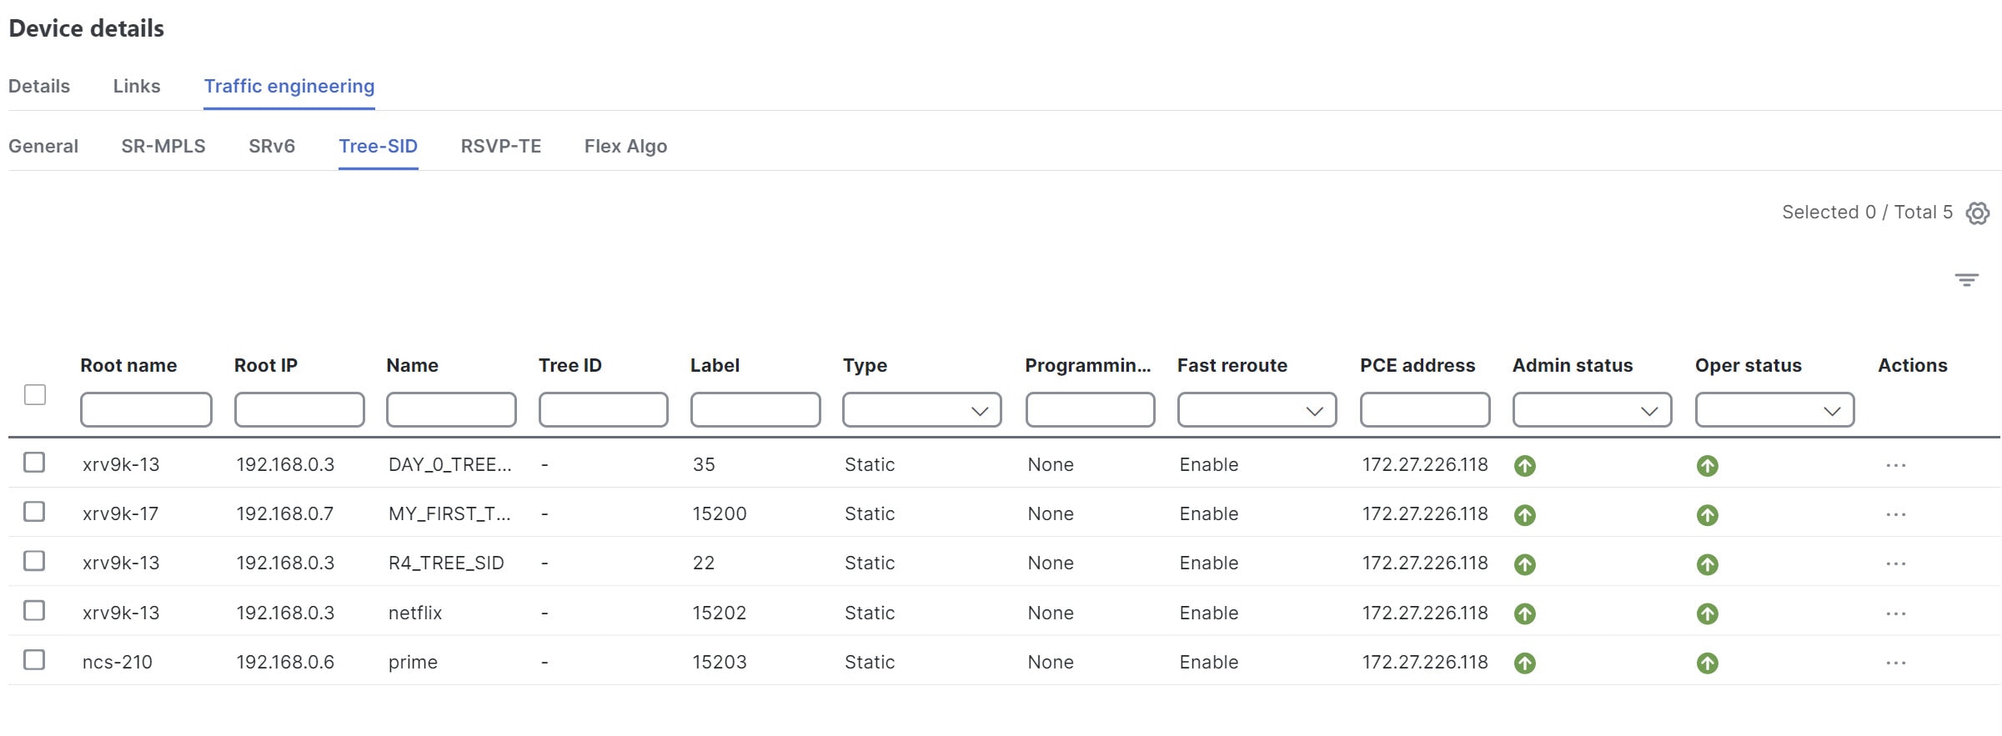The height and width of the screenshot is (736, 2002).
Task: Click Oper status up arrow for R4_TREE_SID
Action: click(1707, 564)
